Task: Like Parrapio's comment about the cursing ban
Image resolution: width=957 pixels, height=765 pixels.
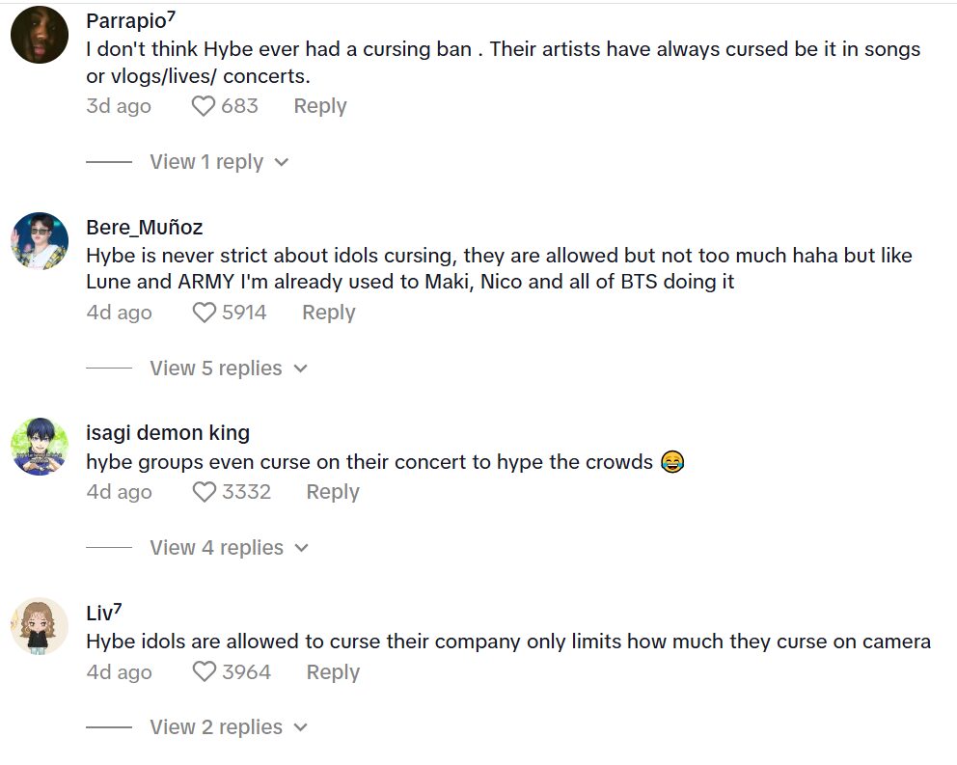Action: tap(203, 106)
